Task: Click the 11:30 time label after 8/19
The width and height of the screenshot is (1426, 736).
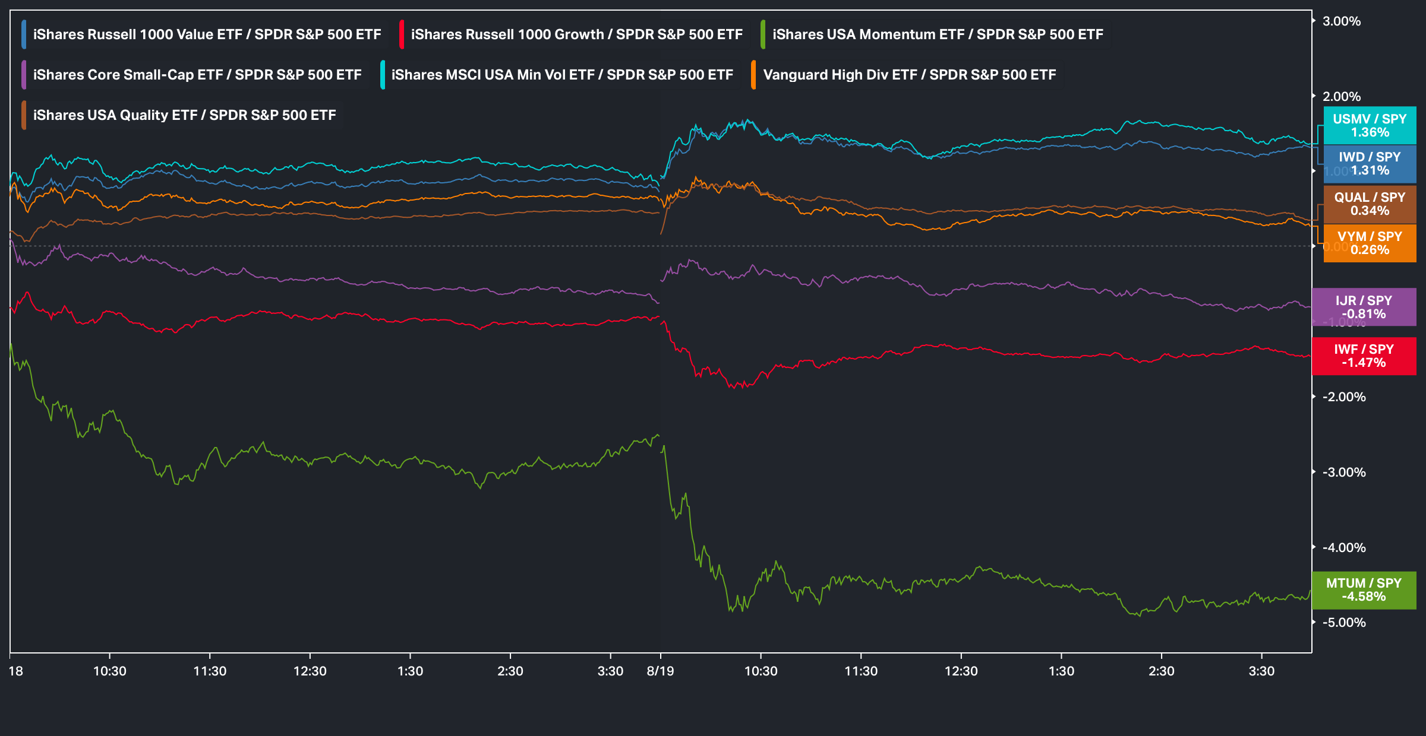Action: (x=861, y=671)
